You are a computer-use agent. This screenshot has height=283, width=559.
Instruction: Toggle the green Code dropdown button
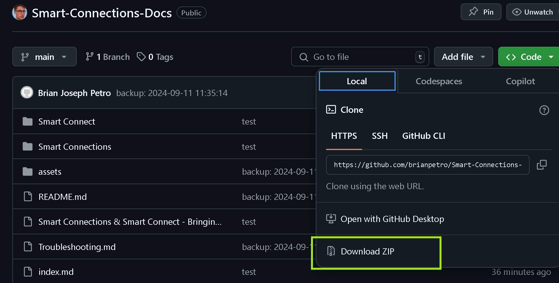pyautogui.click(x=528, y=57)
